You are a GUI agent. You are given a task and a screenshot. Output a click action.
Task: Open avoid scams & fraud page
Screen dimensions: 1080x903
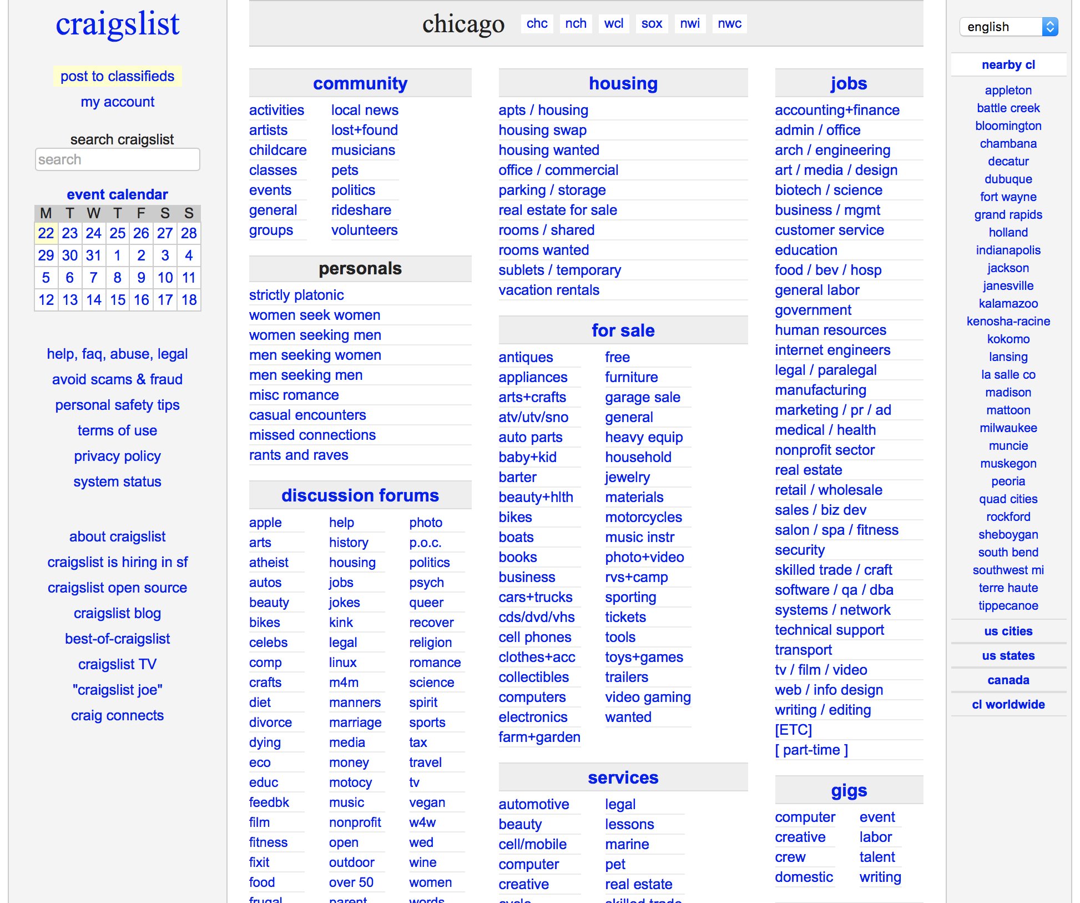point(117,379)
